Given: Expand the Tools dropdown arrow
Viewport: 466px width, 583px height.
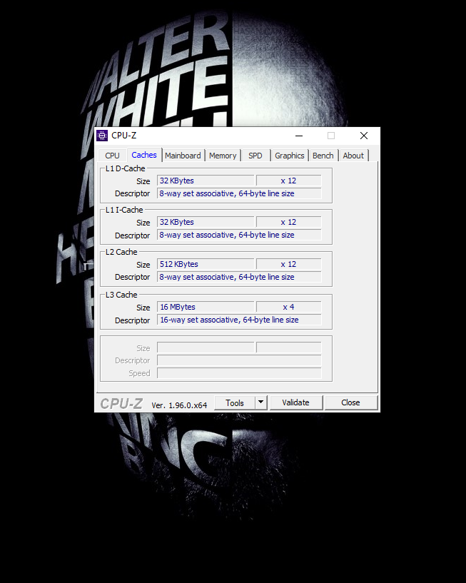Looking at the screenshot, I should (261, 402).
